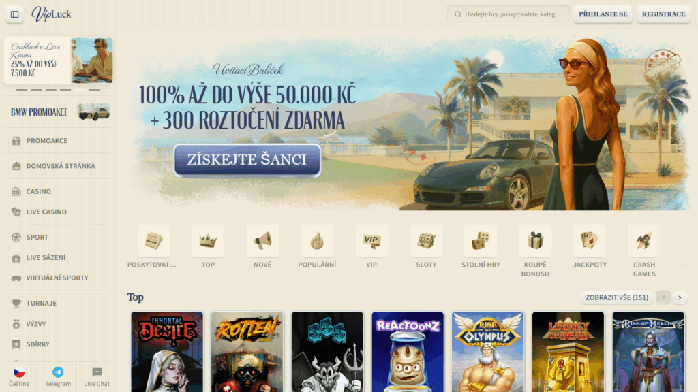Open the Poskytovatelé providers category icon
This screenshot has height=392, width=698.
(153, 240)
